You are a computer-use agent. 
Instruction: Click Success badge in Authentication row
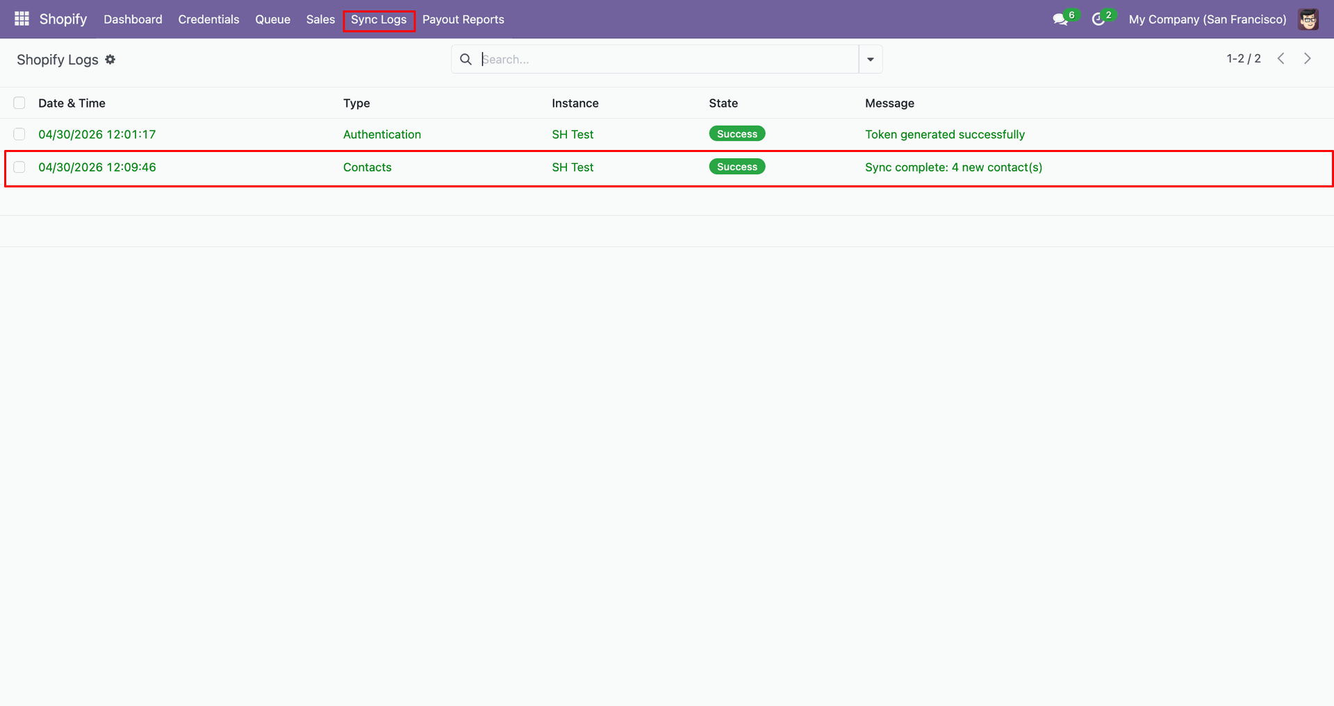point(737,134)
